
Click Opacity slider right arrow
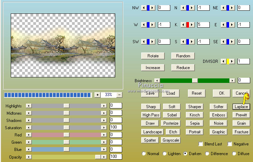[x=104, y=157]
